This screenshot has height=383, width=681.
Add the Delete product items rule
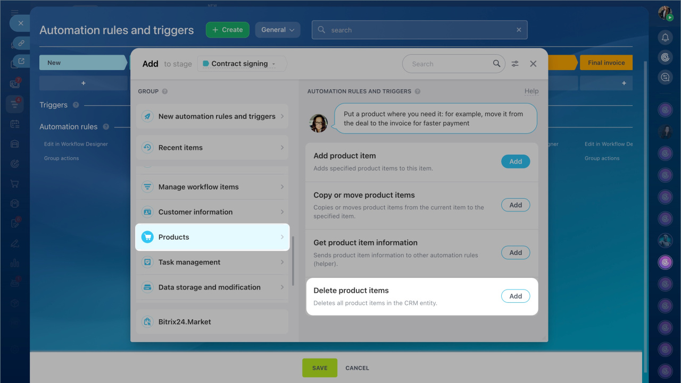516,296
